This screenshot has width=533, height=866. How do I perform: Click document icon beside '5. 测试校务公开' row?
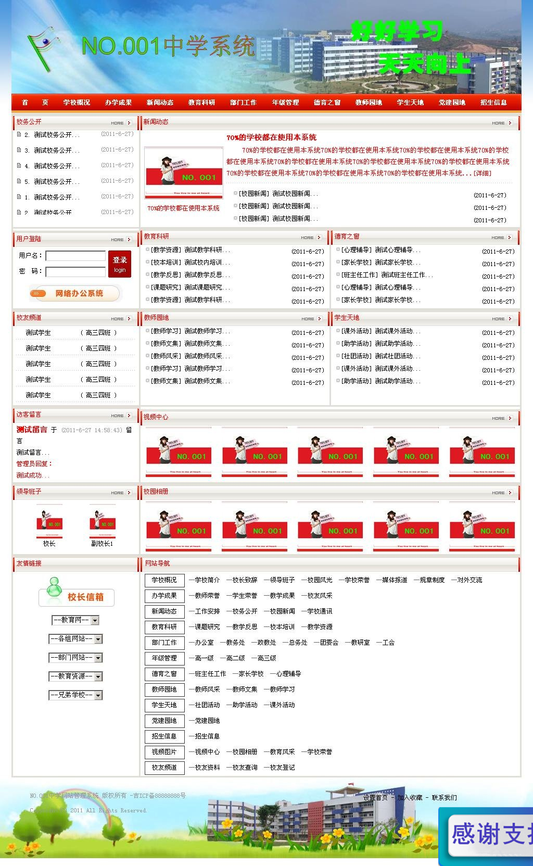coord(19,181)
